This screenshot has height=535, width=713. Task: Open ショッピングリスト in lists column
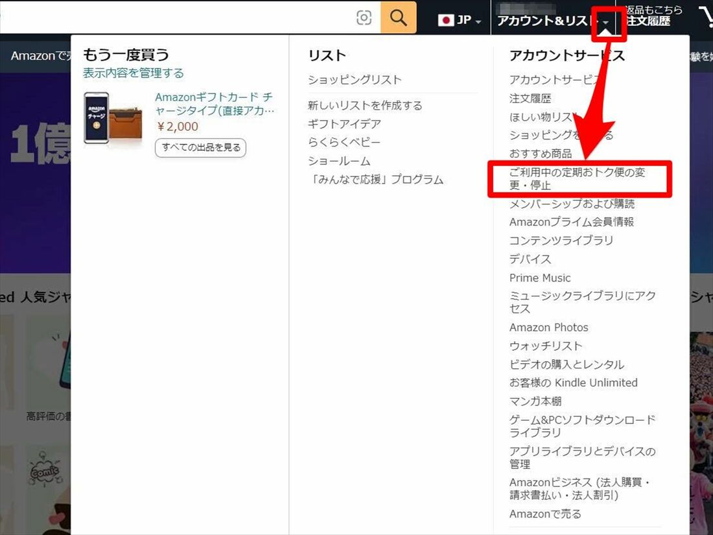[x=355, y=80]
